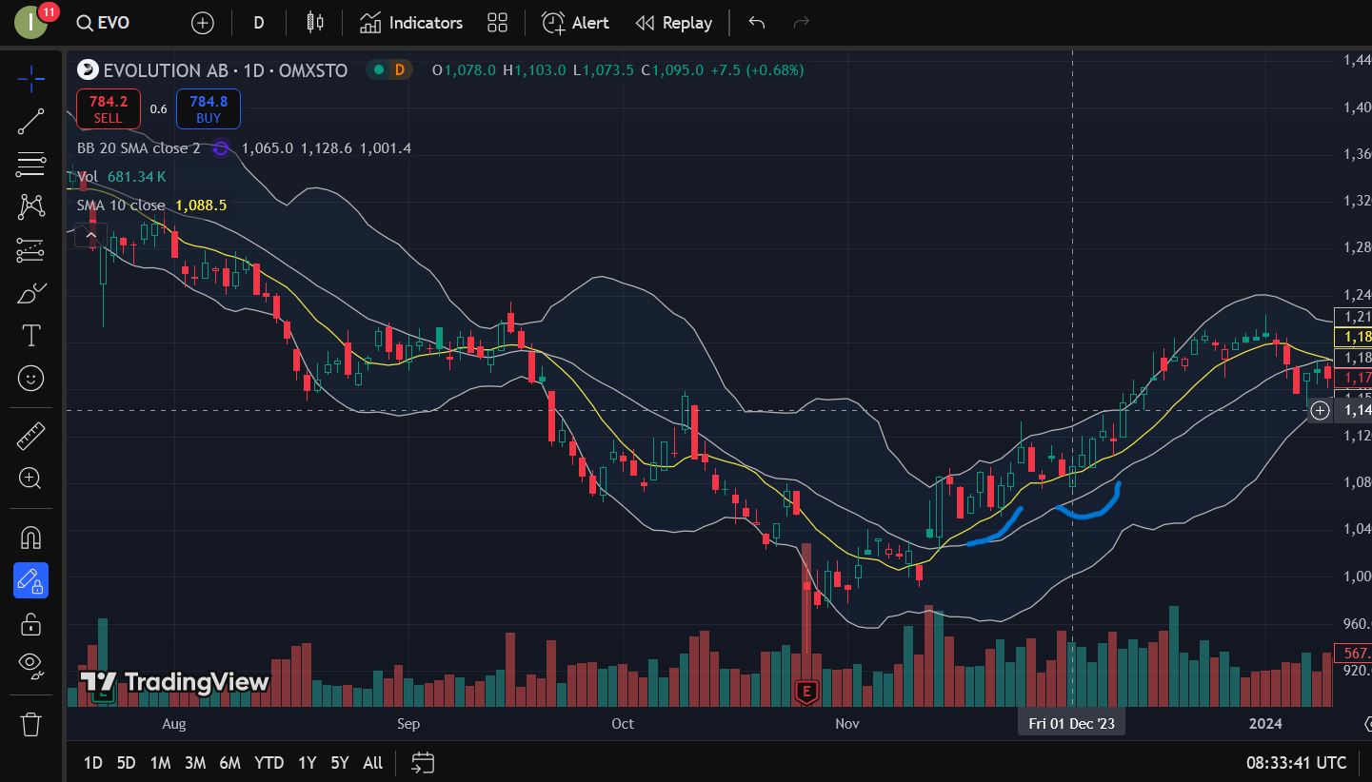Open the Fibonacci retracement tool
The height and width of the screenshot is (782, 1372).
[x=30, y=165]
